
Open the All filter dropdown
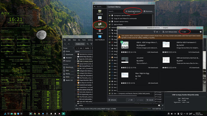[157, 32]
